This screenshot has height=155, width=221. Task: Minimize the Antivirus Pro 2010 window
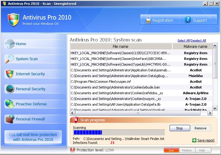205,4
